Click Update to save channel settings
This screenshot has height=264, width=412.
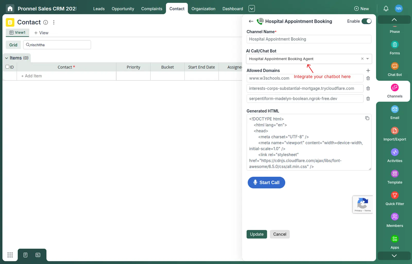256,234
